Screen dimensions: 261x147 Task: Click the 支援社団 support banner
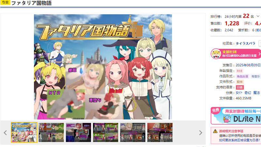click(x=236, y=54)
